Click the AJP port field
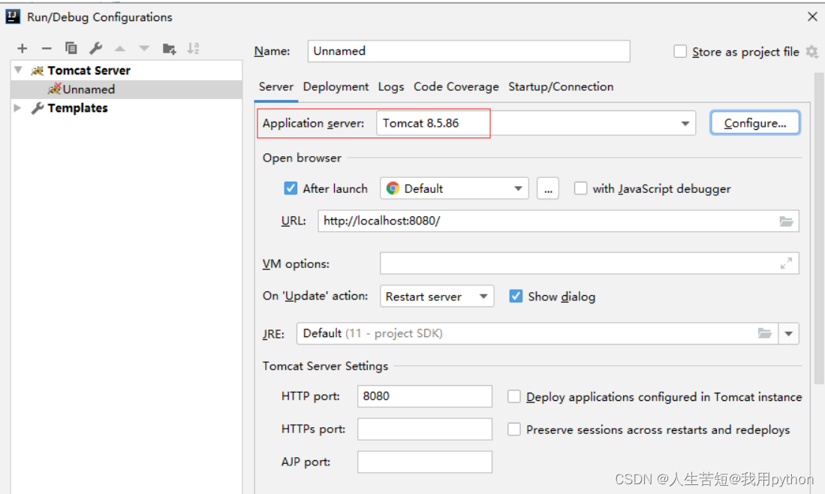This screenshot has width=825, height=494. coord(425,462)
